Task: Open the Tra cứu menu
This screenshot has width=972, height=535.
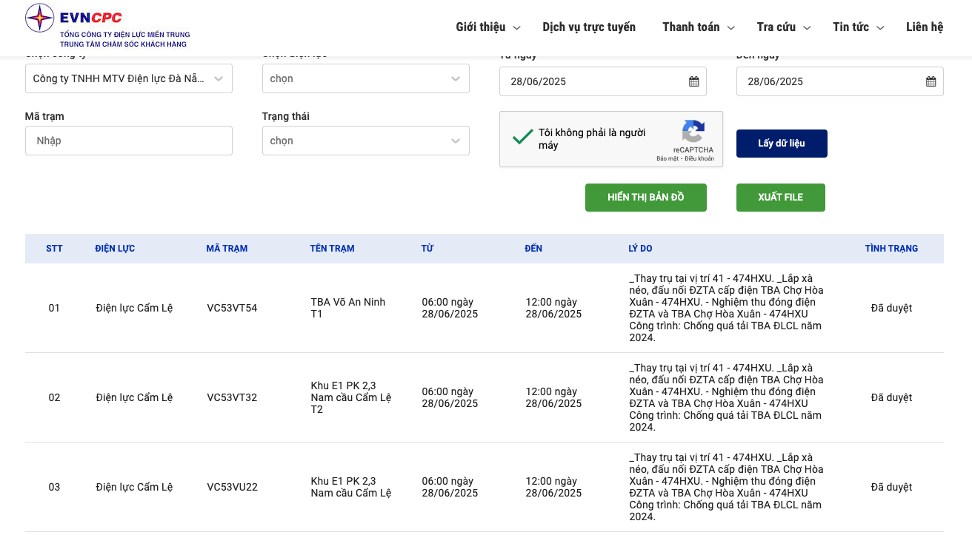Action: (x=783, y=27)
